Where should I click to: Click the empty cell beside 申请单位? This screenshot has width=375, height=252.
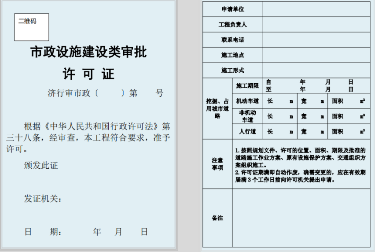pos(316,9)
